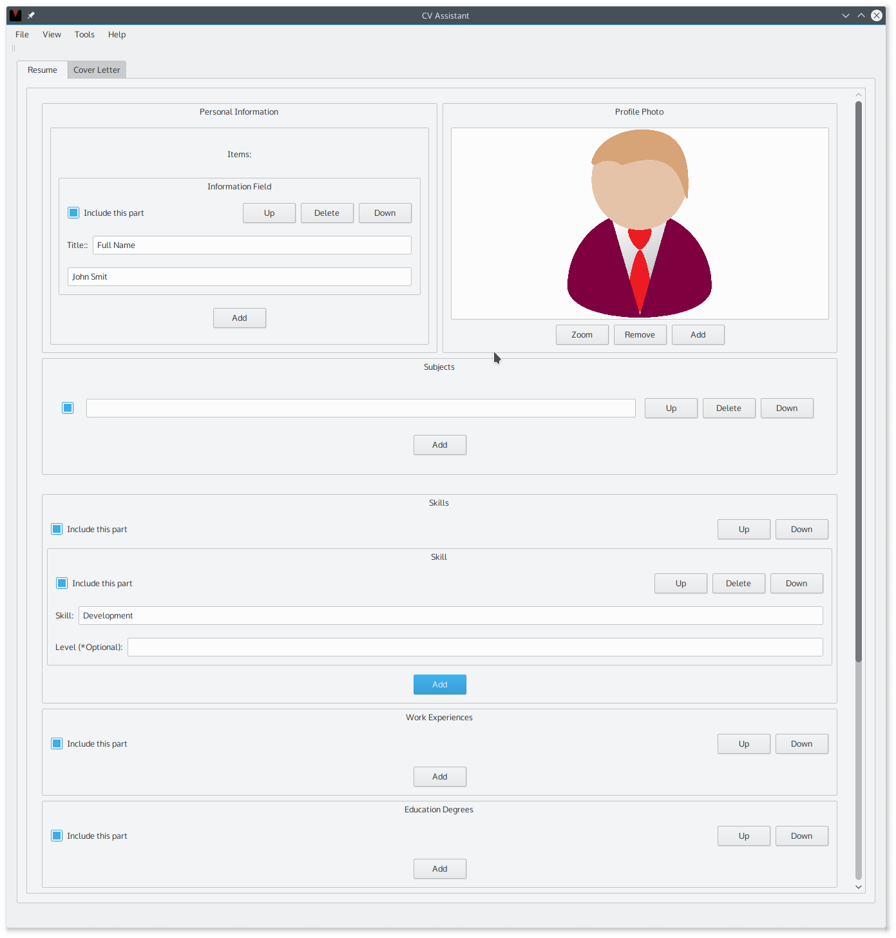Move the Skills section down
The image size is (896, 938).
click(x=802, y=530)
